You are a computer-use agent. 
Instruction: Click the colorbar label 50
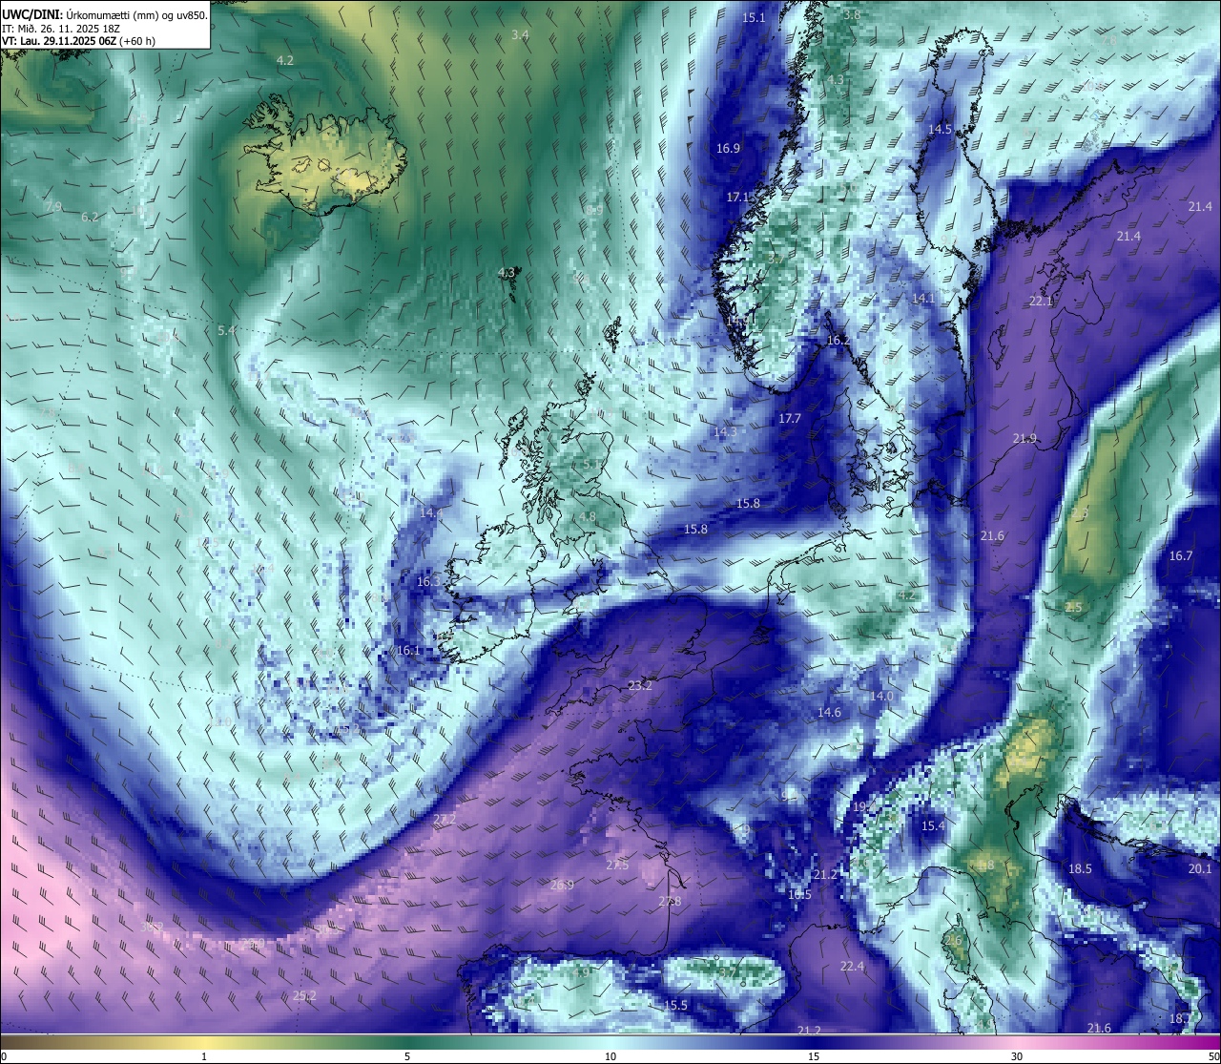pos(1213,1056)
